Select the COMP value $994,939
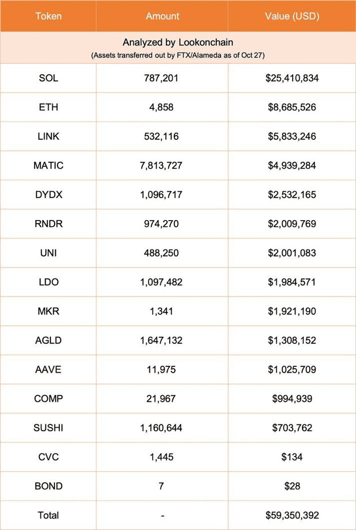This screenshot has width=356, height=530. coord(292,399)
